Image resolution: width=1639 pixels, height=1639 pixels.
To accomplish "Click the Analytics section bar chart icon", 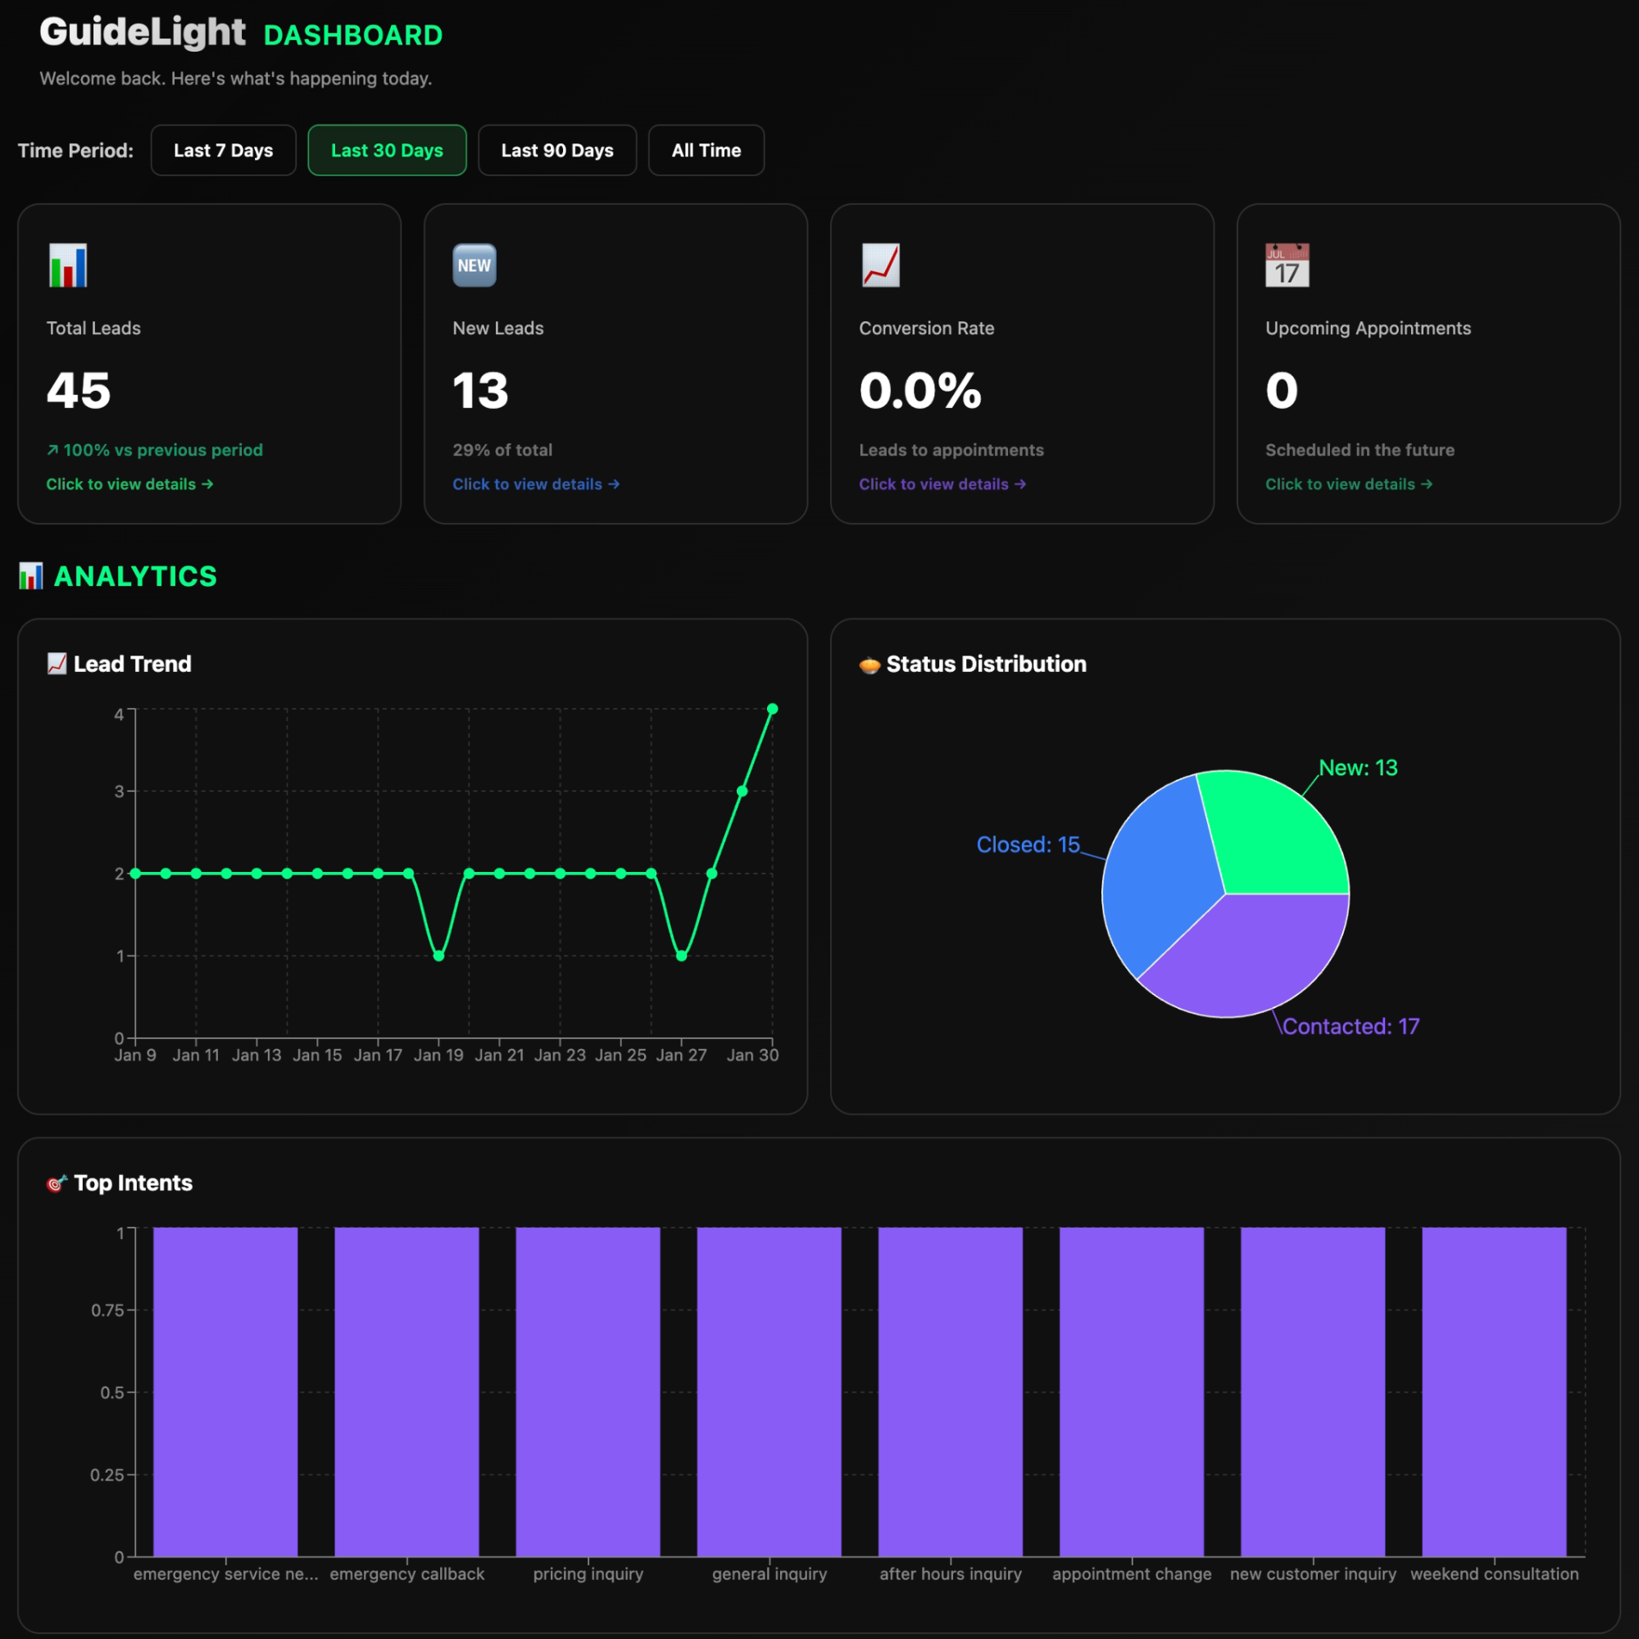I will (32, 576).
